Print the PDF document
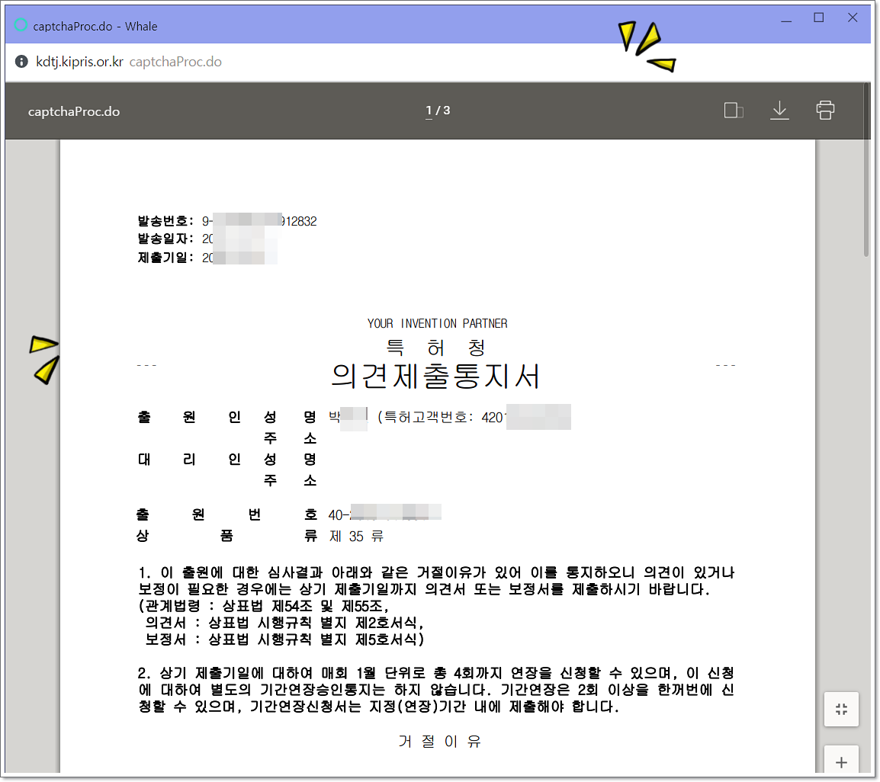 [x=825, y=110]
